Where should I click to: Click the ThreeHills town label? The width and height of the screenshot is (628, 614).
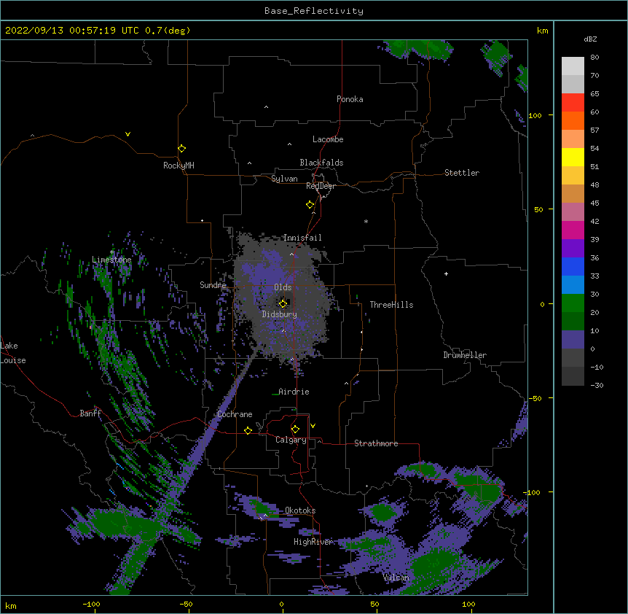391,305
